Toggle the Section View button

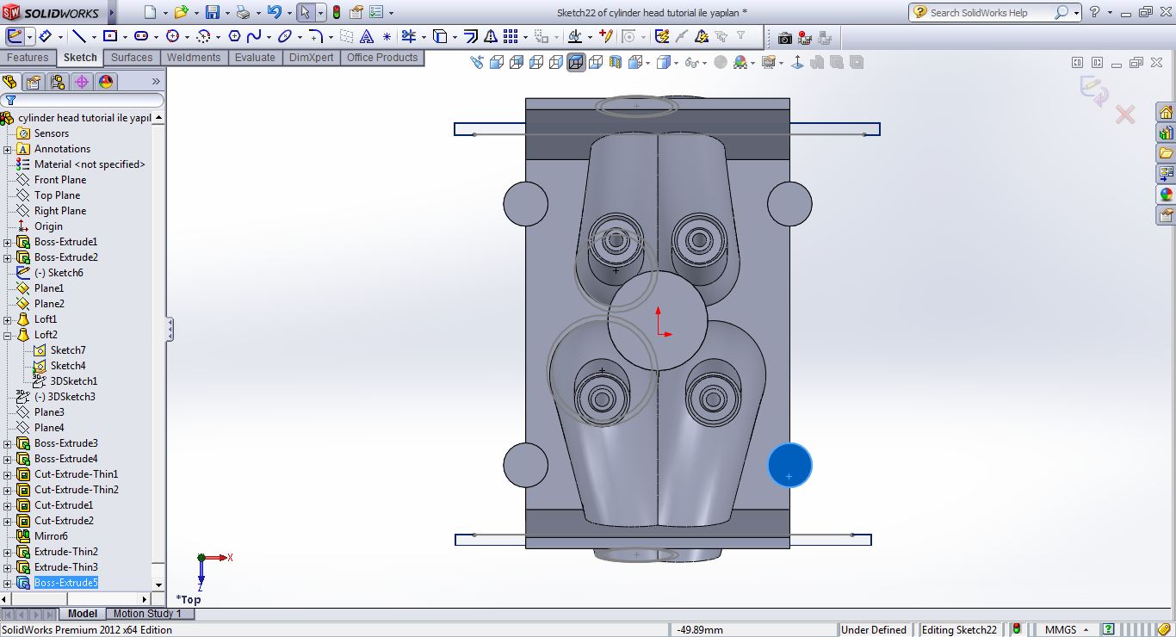(616, 63)
